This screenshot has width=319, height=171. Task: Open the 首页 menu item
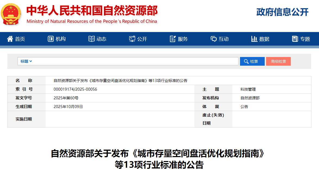20,39
